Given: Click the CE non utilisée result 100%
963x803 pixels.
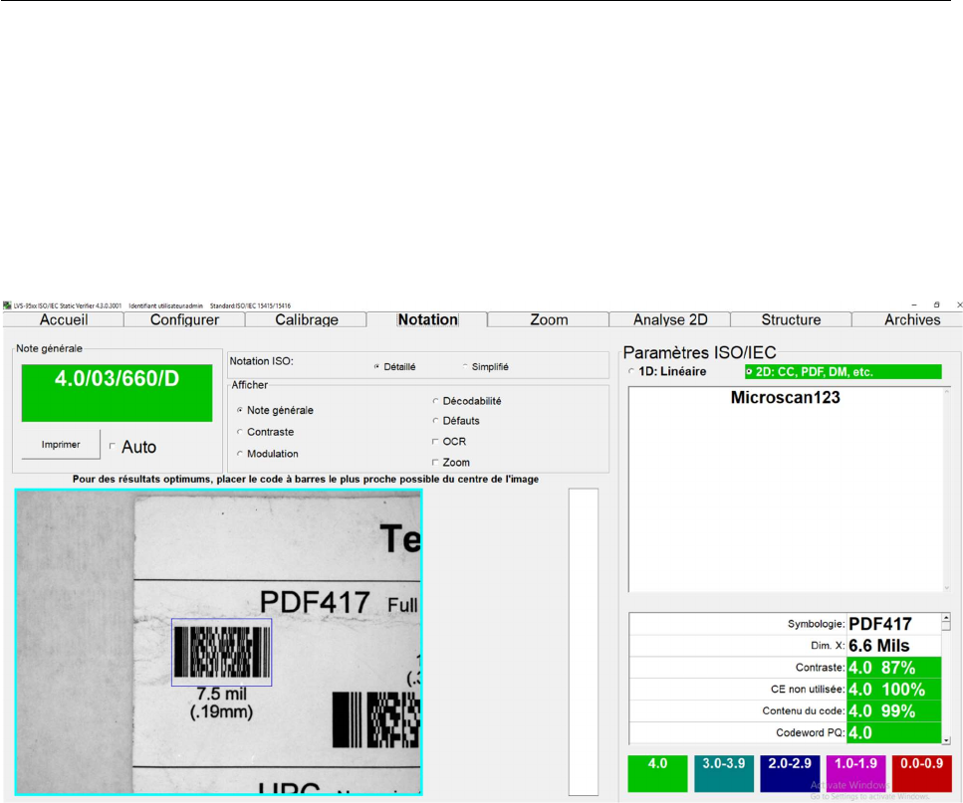Looking at the screenshot, I should 893,690.
